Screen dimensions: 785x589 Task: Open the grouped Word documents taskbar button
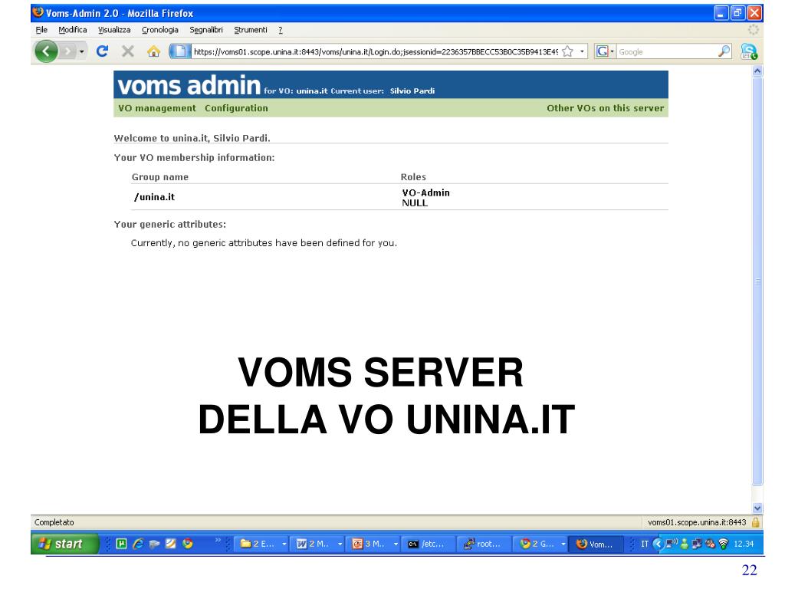319,544
